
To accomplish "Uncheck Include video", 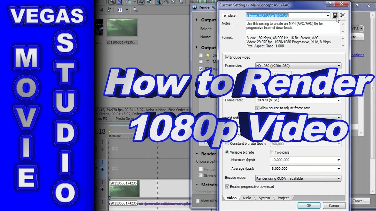I will click(227, 57).
